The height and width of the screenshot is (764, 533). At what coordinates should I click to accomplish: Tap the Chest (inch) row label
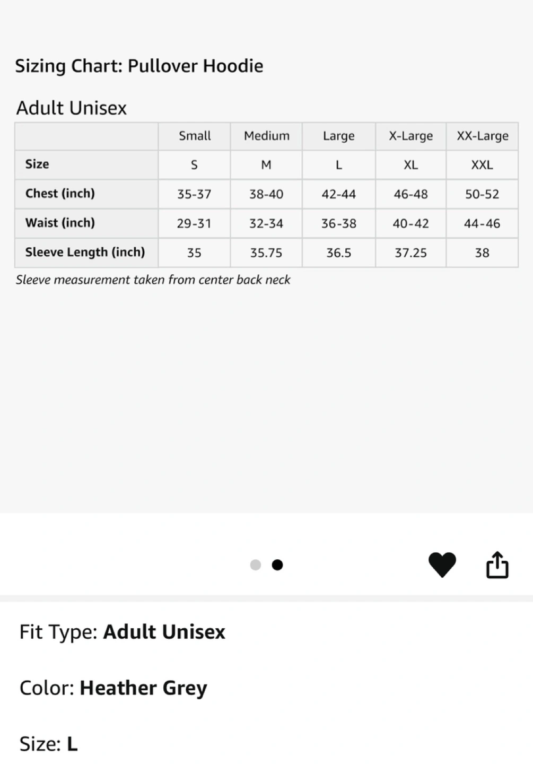click(x=60, y=193)
